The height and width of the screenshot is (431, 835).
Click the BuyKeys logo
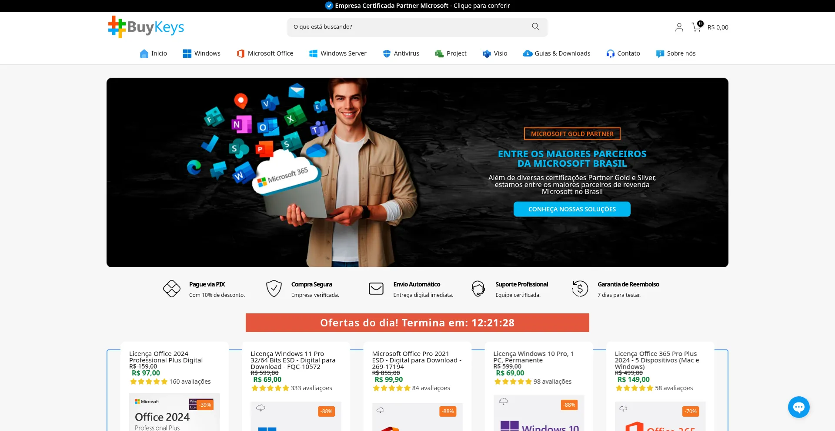146,27
